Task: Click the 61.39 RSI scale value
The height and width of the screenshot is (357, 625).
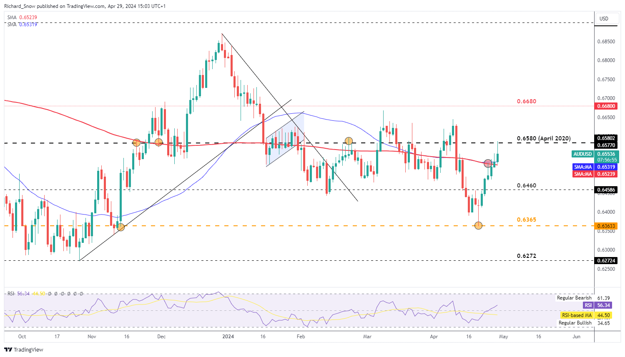Action: pos(604,298)
